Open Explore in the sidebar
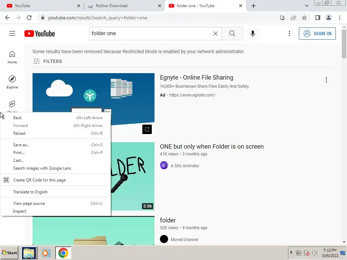347x260 pixels. click(x=12, y=82)
